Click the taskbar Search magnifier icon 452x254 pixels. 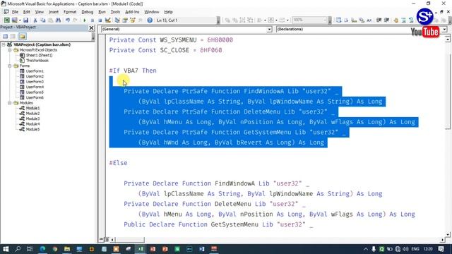click(x=18, y=249)
